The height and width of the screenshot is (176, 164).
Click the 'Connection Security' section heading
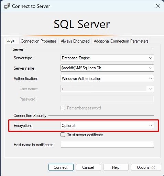(x=30, y=116)
